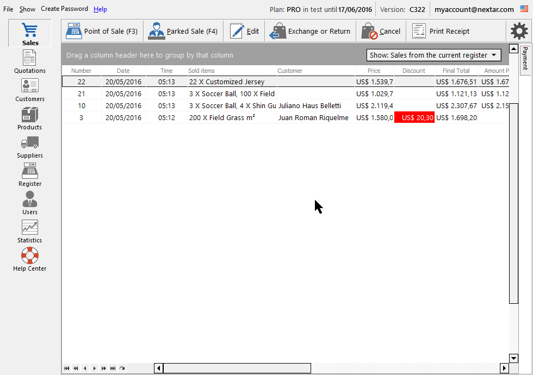Click Price US$ 1.539,7 cell
The image size is (533, 375).
click(374, 82)
